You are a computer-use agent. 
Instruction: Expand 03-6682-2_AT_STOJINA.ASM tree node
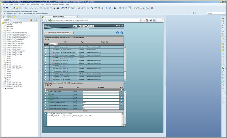point(3,44)
